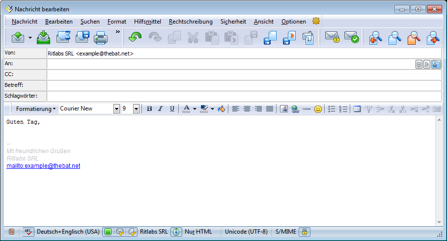Image resolution: width=447 pixels, height=241 pixels.
Task: Attach a file with paperclip page icon
Action: tap(308, 38)
